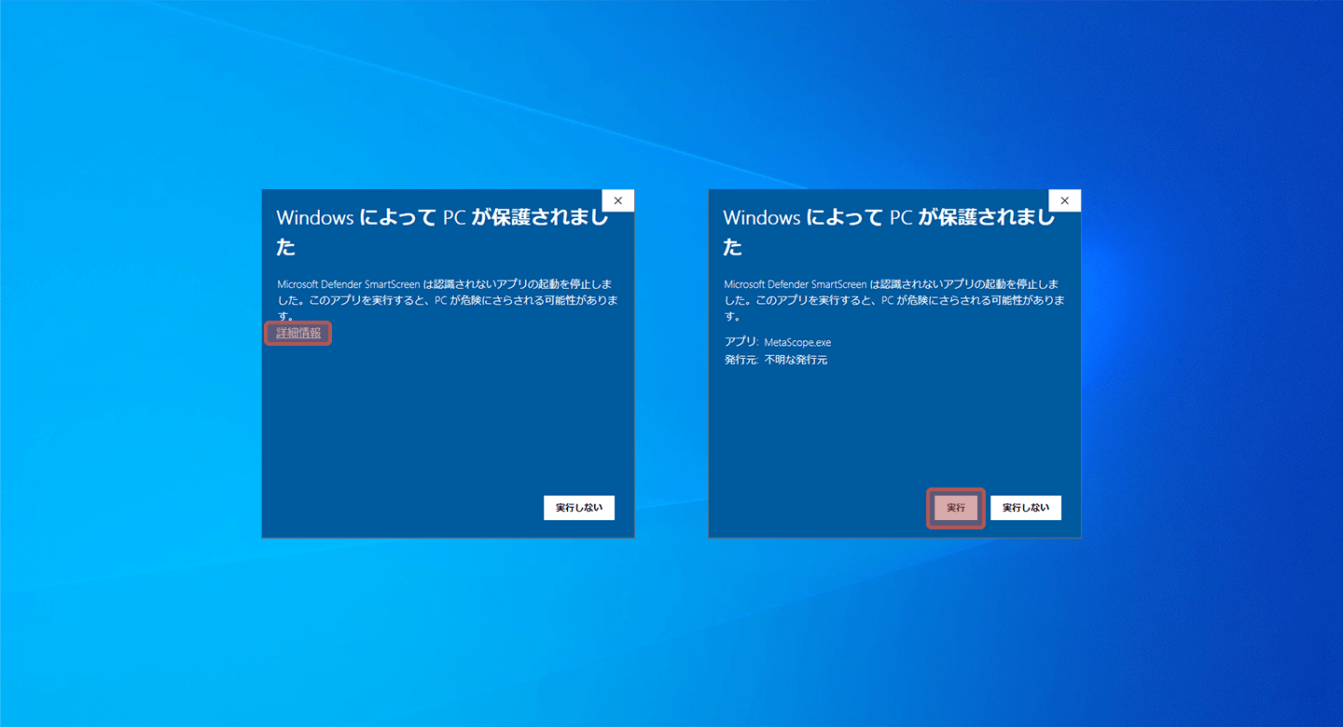Viewport: 1343px width, 727px height.
Task: Click 実行しない in the dialog showing MetaScope.exe
Action: 1025,508
